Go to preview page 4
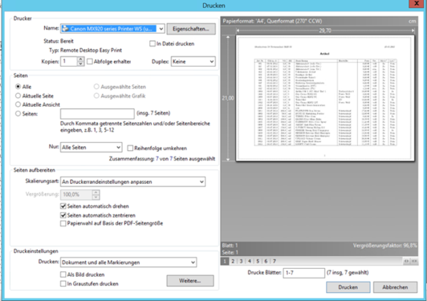Viewport: 427px width, 301px height. coord(250,261)
